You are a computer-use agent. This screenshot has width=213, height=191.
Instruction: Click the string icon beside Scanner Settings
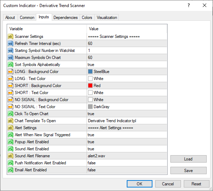[11, 37]
